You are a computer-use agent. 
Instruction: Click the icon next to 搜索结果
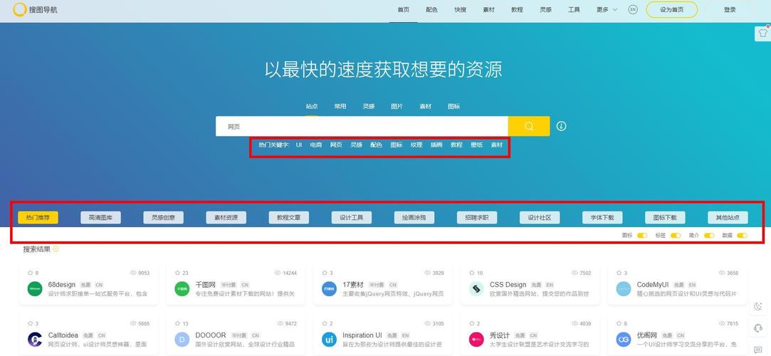[56, 249]
